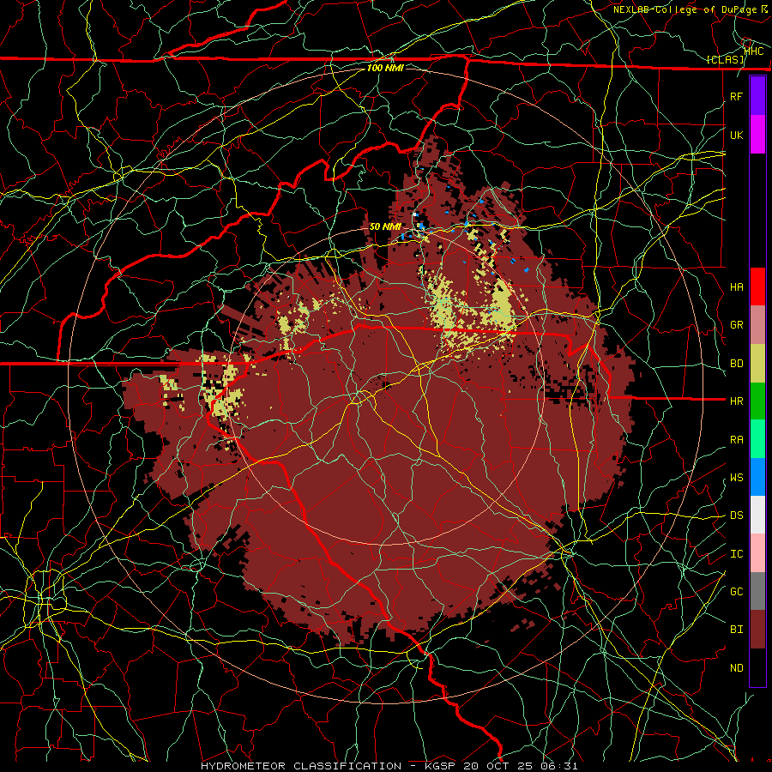Select the BI dark red legend swatch
772x772 pixels.
[x=757, y=630]
